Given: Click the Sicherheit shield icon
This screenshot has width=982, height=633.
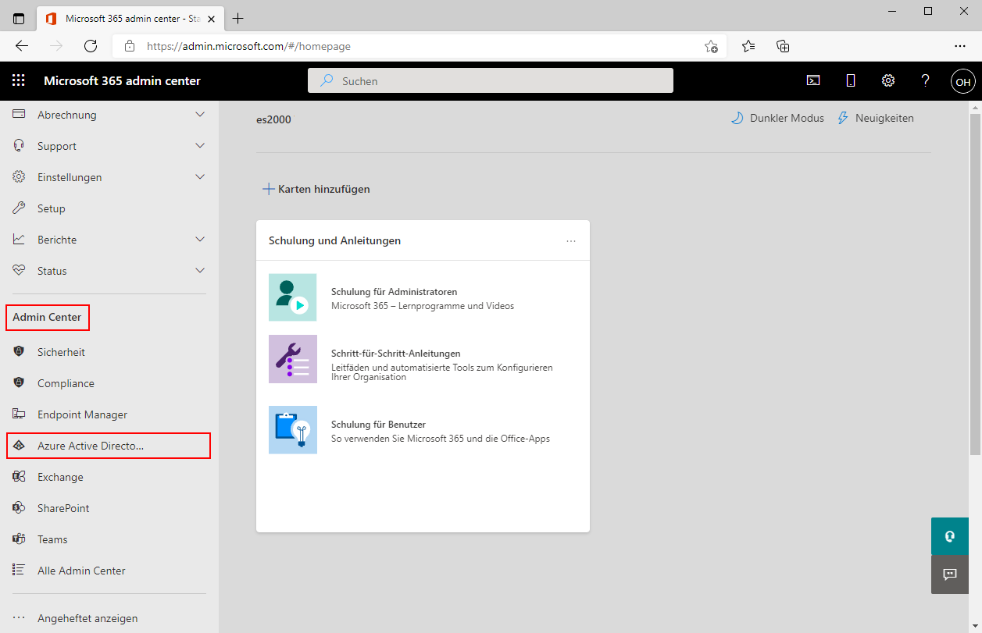Looking at the screenshot, I should (x=20, y=352).
